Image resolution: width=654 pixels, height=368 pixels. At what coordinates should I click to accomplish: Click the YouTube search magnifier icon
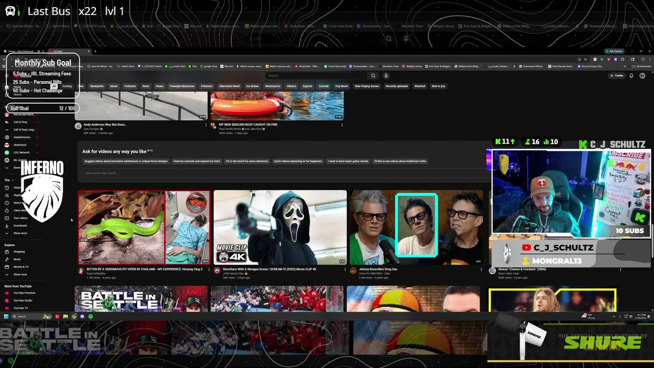(x=373, y=76)
